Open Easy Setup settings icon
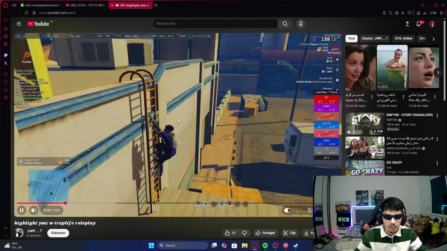The height and width of the screenshot is (251, 447). 442,13
